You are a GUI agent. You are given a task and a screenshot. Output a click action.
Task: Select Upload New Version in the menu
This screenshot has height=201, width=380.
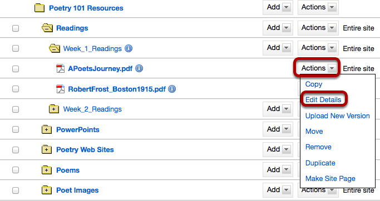point(337,116)
